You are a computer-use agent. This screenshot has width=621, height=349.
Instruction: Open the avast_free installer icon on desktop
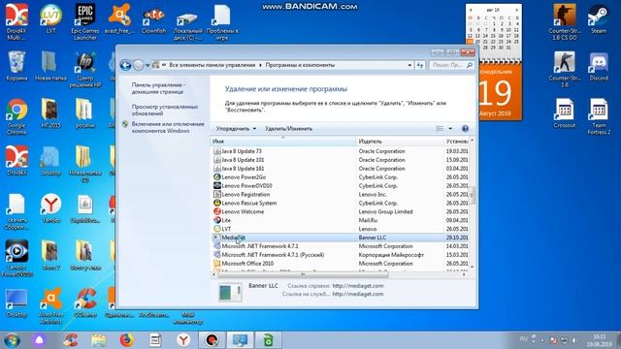(x=119, y=18)
